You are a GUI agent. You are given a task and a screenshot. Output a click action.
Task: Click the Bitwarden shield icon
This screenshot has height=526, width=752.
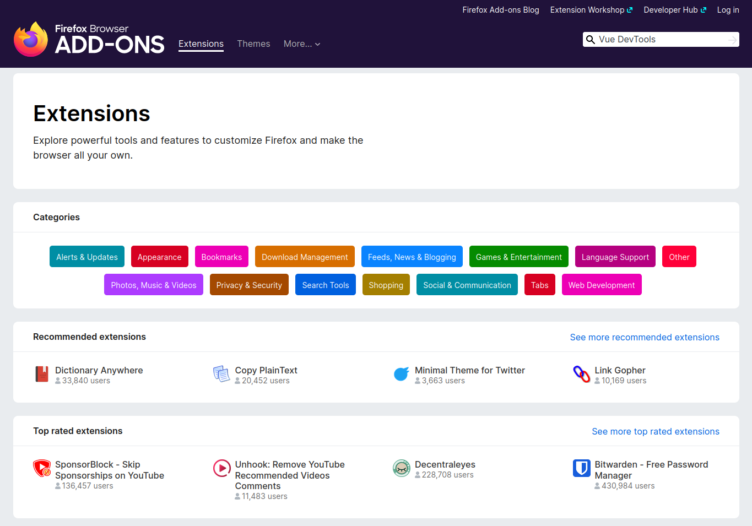coord(581,468)
